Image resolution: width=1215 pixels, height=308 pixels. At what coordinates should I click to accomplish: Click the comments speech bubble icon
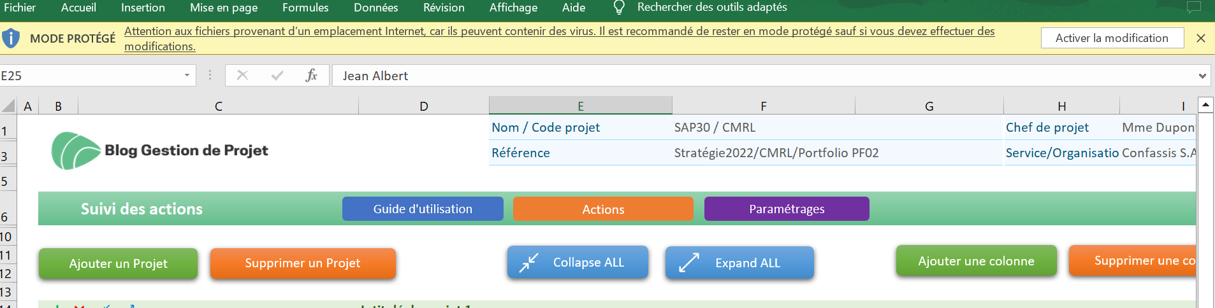point(1193,7)
